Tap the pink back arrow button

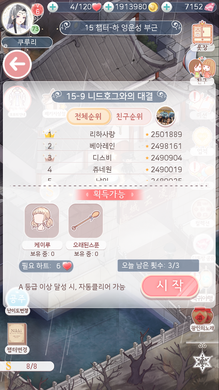[18, 65]
